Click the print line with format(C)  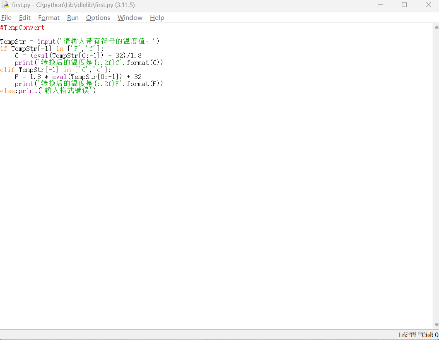click(89, 62)
